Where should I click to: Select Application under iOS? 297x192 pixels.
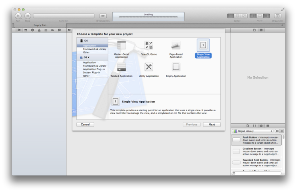pos(92,46)
